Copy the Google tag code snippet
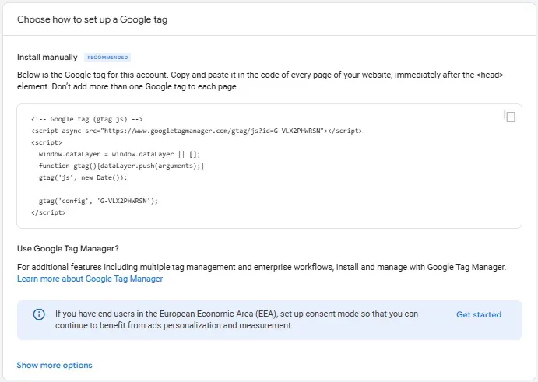Screen dimensions: 538x382 tap(509, 116)
